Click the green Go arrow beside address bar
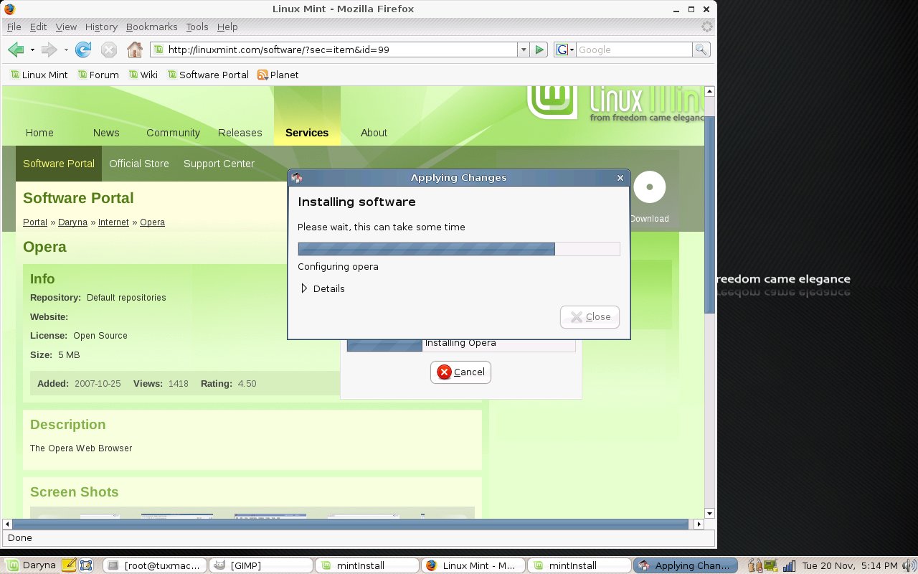This screenshot has width=918, height=574. [x=540, y=50]
